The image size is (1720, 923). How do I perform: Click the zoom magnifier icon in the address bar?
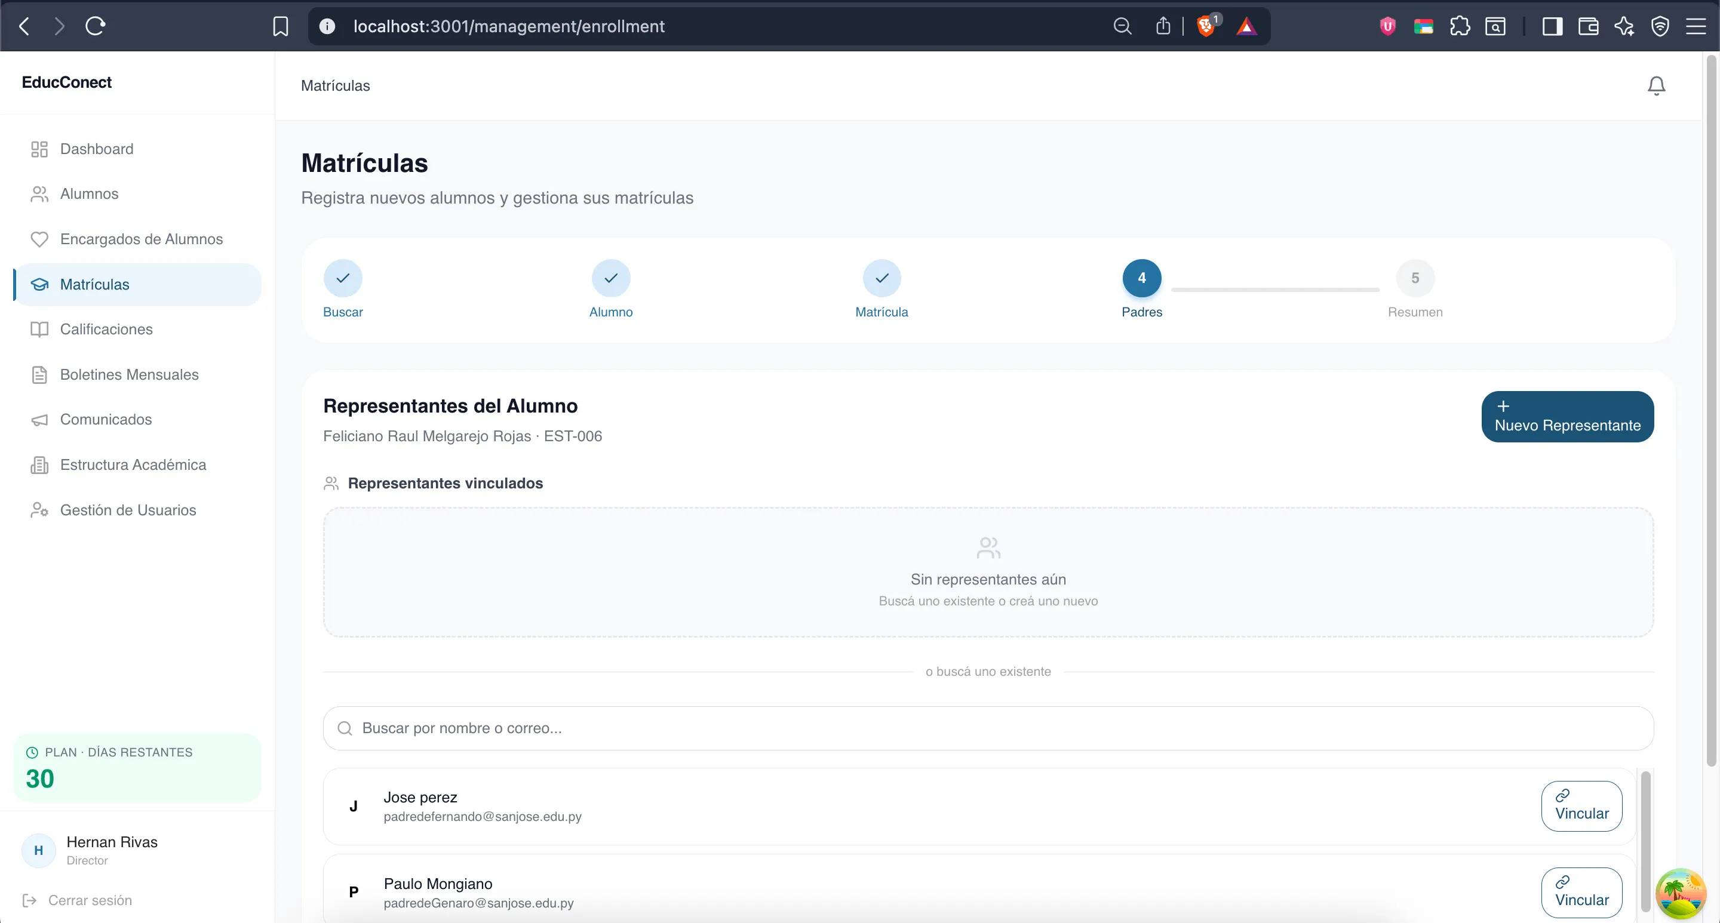[1122, 26]
